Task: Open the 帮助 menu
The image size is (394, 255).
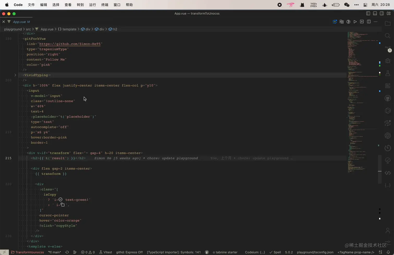Action: coord(129,5)
